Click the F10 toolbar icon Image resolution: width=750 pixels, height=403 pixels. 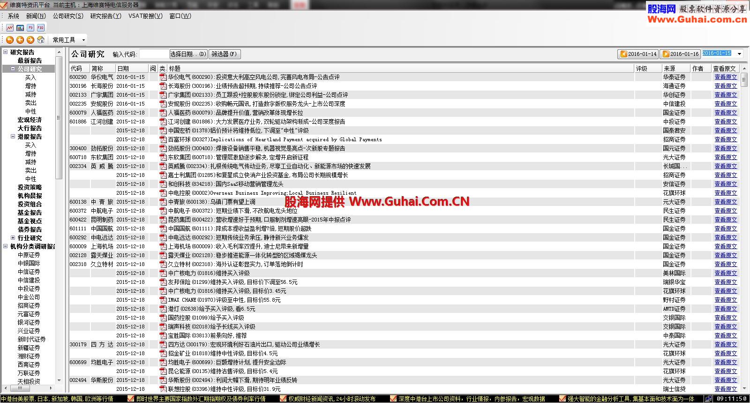coord(41,28)
